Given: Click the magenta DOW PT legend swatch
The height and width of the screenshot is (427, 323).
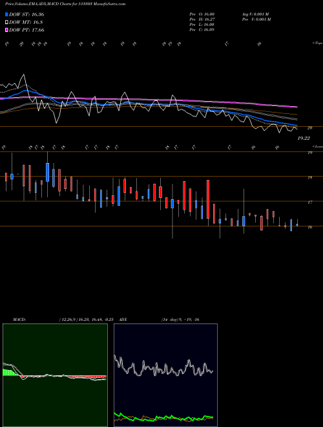Looking at the screenshot, I should (6, 30).
